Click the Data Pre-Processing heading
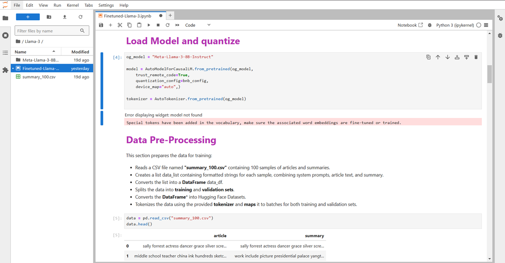Image resolution: width=505 pixels, height=263 pixels. tap(171, 140)
